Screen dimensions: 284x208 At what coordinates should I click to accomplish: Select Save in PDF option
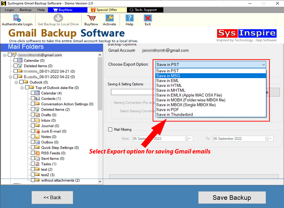211,110
